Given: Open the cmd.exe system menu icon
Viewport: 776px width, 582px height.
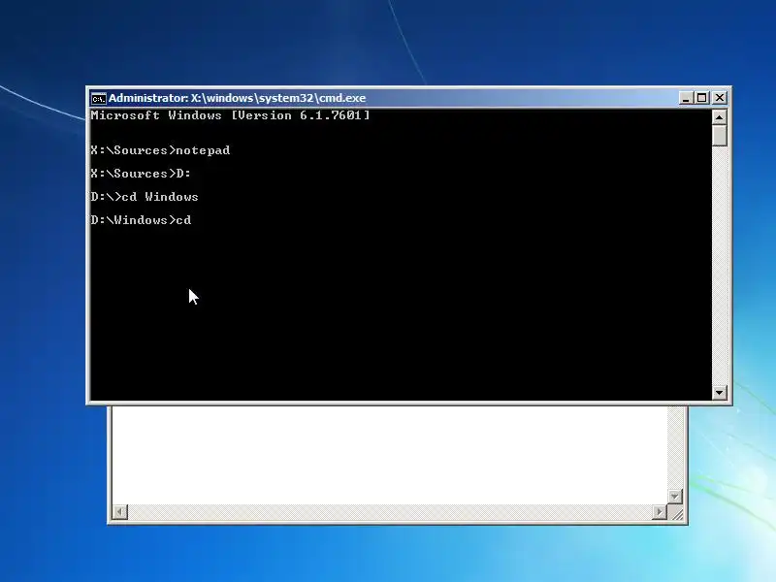Looking at the screenshot, I should [99, 99].
